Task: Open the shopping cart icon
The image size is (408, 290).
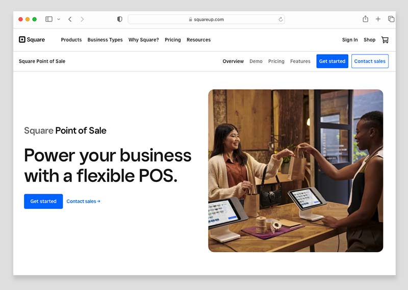Action: coord(385,40)
